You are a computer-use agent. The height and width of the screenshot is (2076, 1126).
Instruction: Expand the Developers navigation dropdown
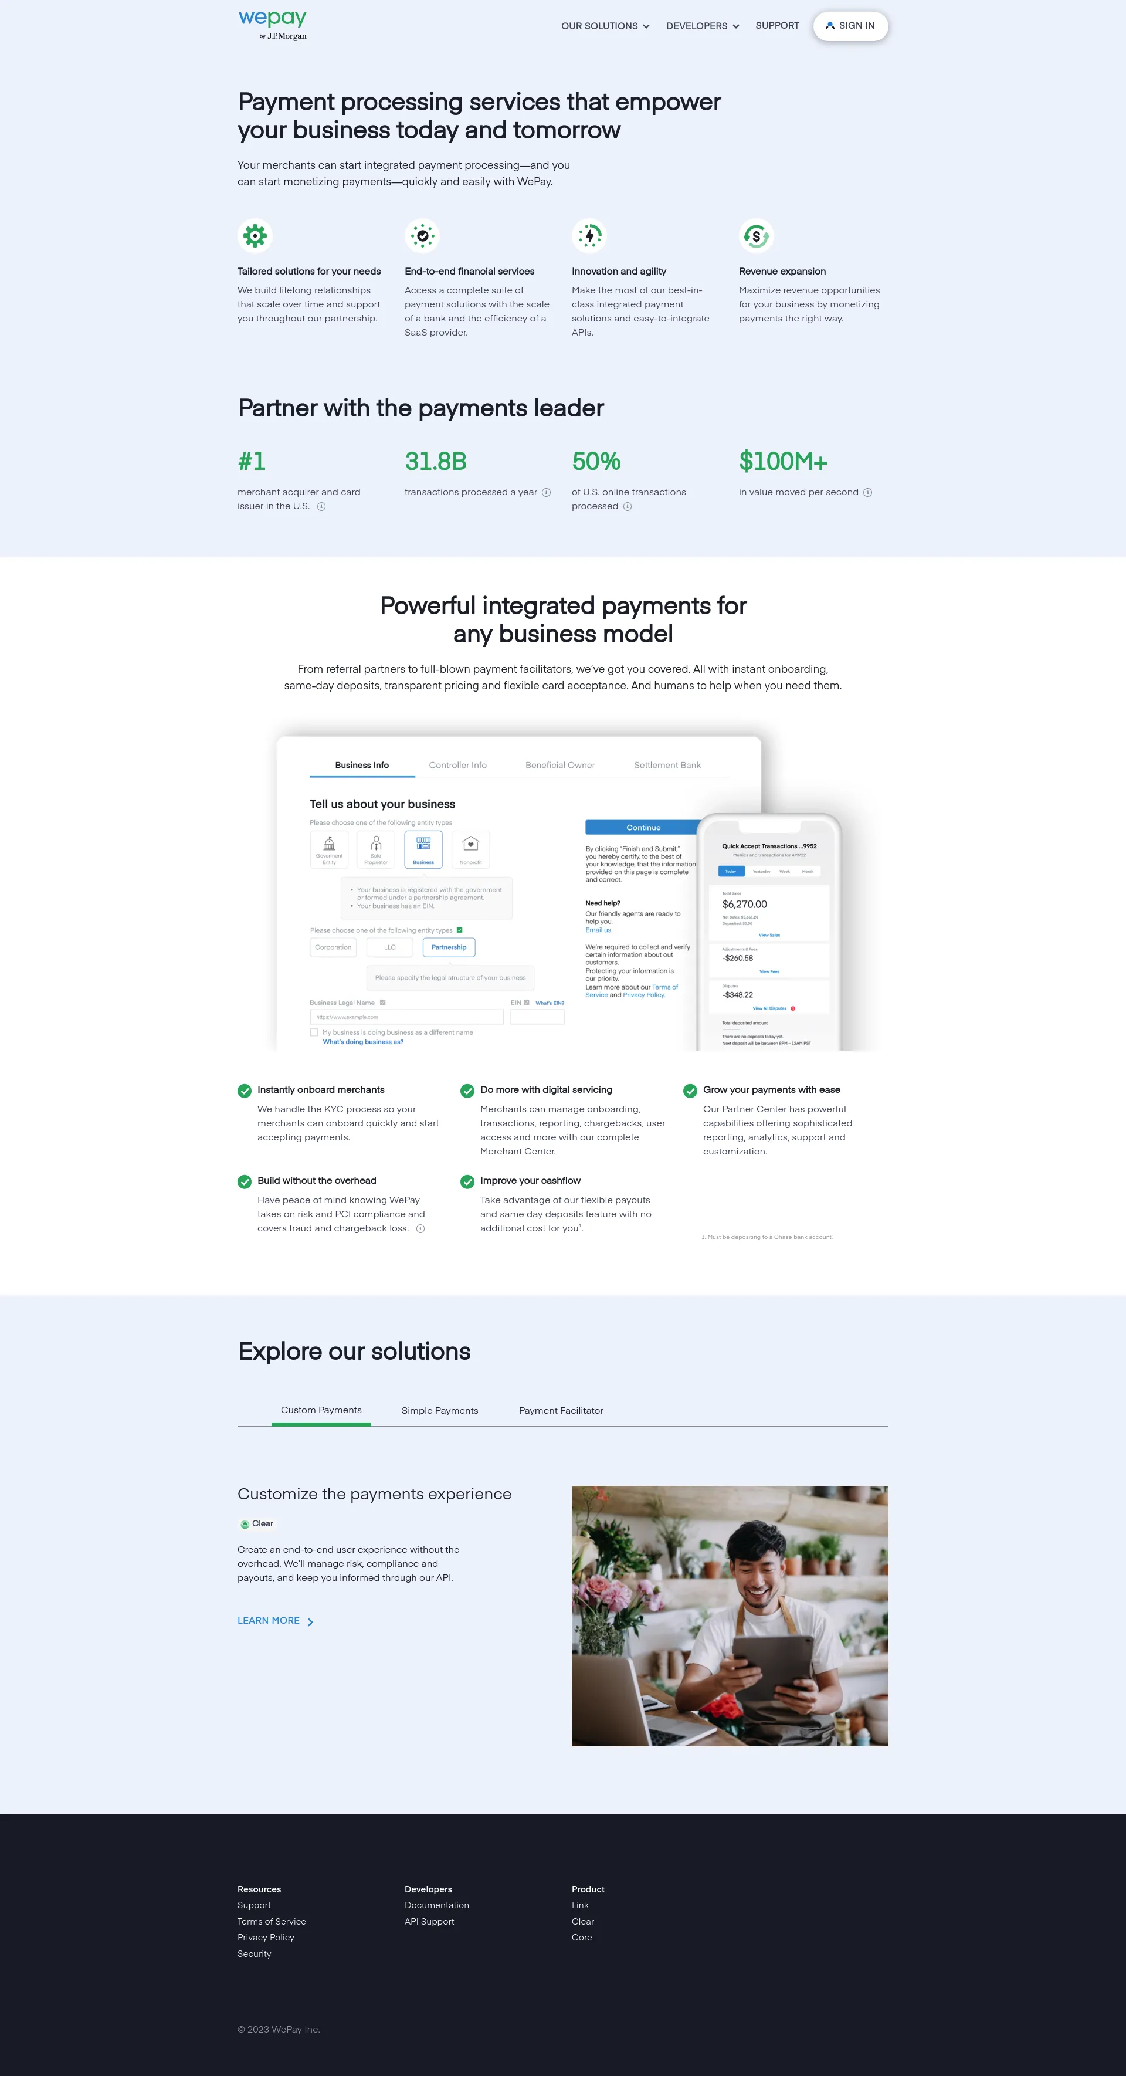700,25
